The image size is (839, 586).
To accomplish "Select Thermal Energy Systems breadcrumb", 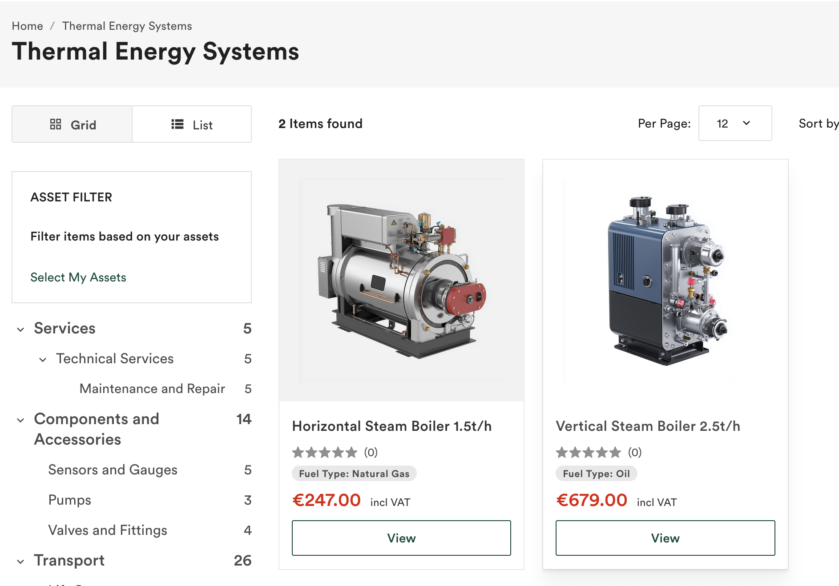I will tap(127, 26).
